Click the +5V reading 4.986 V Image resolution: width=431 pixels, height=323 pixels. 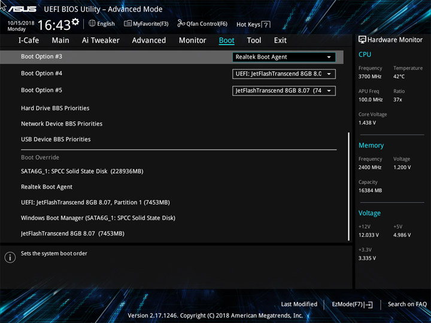click(402, 235)
